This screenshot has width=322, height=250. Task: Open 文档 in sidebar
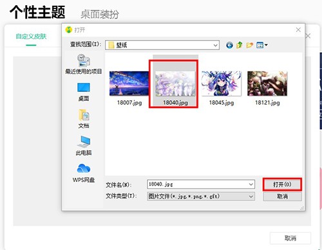tap(84, 119)
